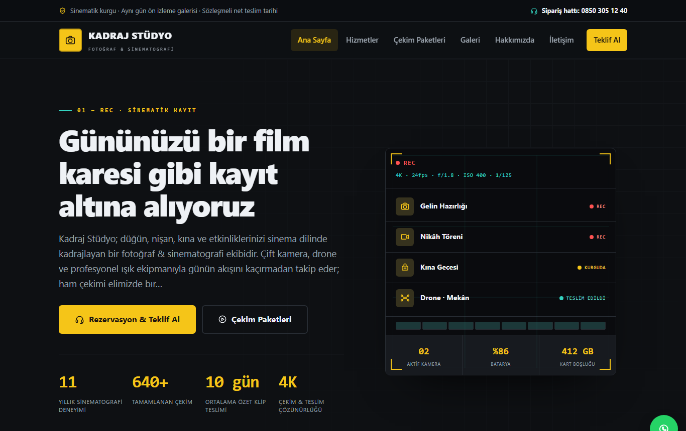
Task: Click the first segment of the progress strip
Action: tap(408, 326)
